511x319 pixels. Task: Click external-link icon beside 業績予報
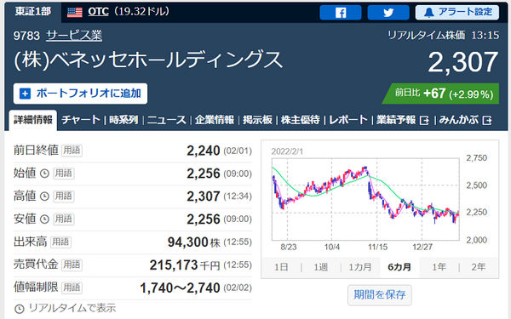[425, 121]
